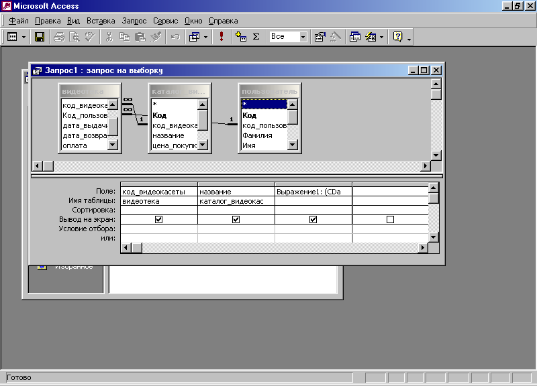This screenshot has height=386, width=537.
Task: Click the 'код_видеокасеты' field cell
Action: click(159, 192)
